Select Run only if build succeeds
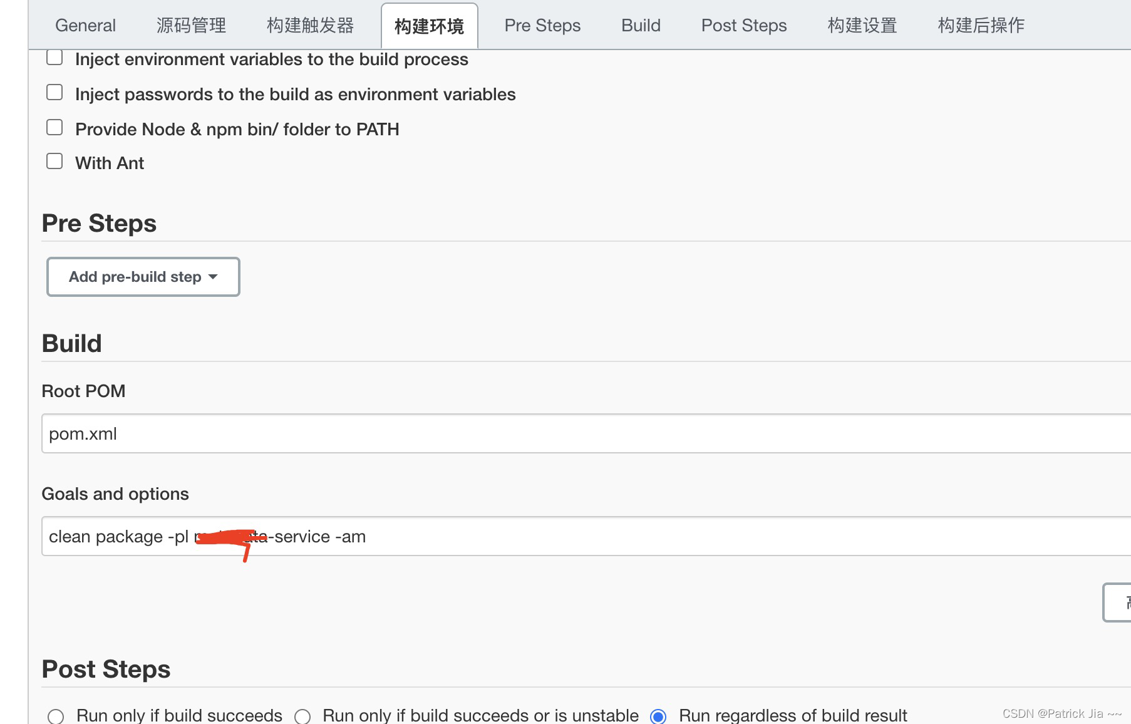The width and height of the screenshot is (1131, 724). 57,716
